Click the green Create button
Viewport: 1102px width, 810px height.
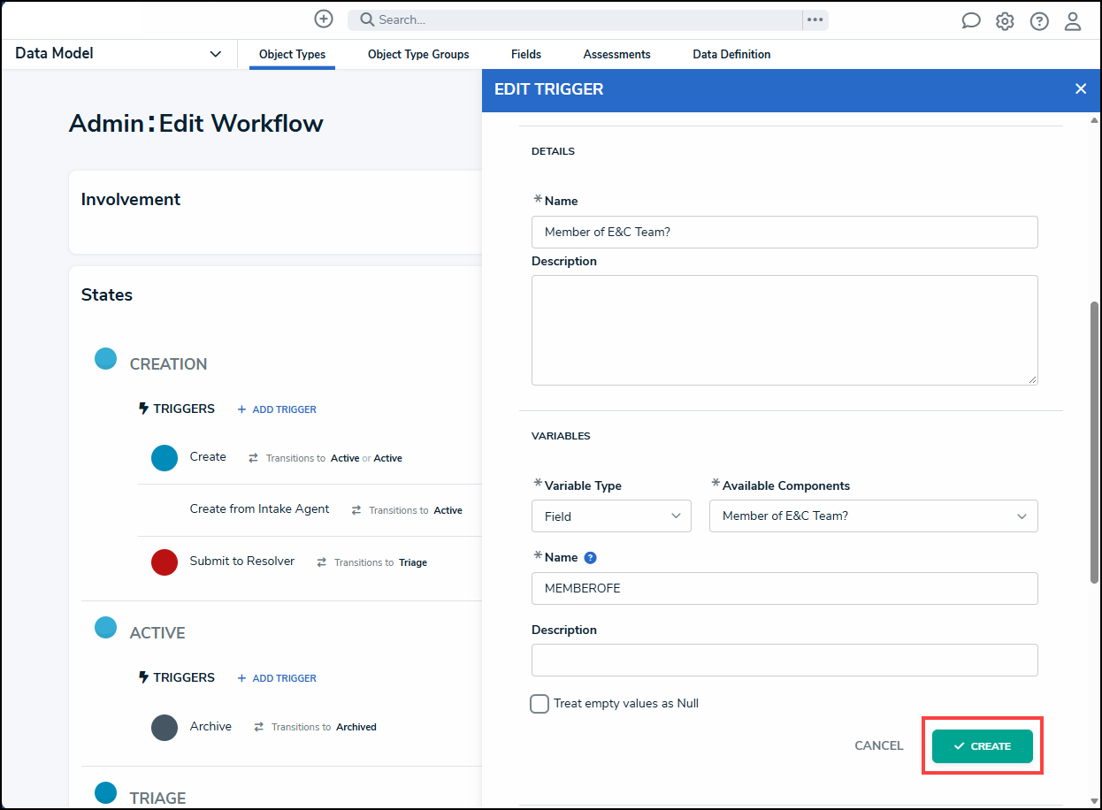[x=983, y=746]
